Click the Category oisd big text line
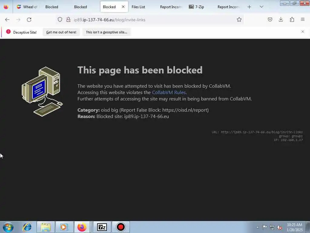Screen dimensions: 310x233 pyautogui.click(x=143, y=110)
